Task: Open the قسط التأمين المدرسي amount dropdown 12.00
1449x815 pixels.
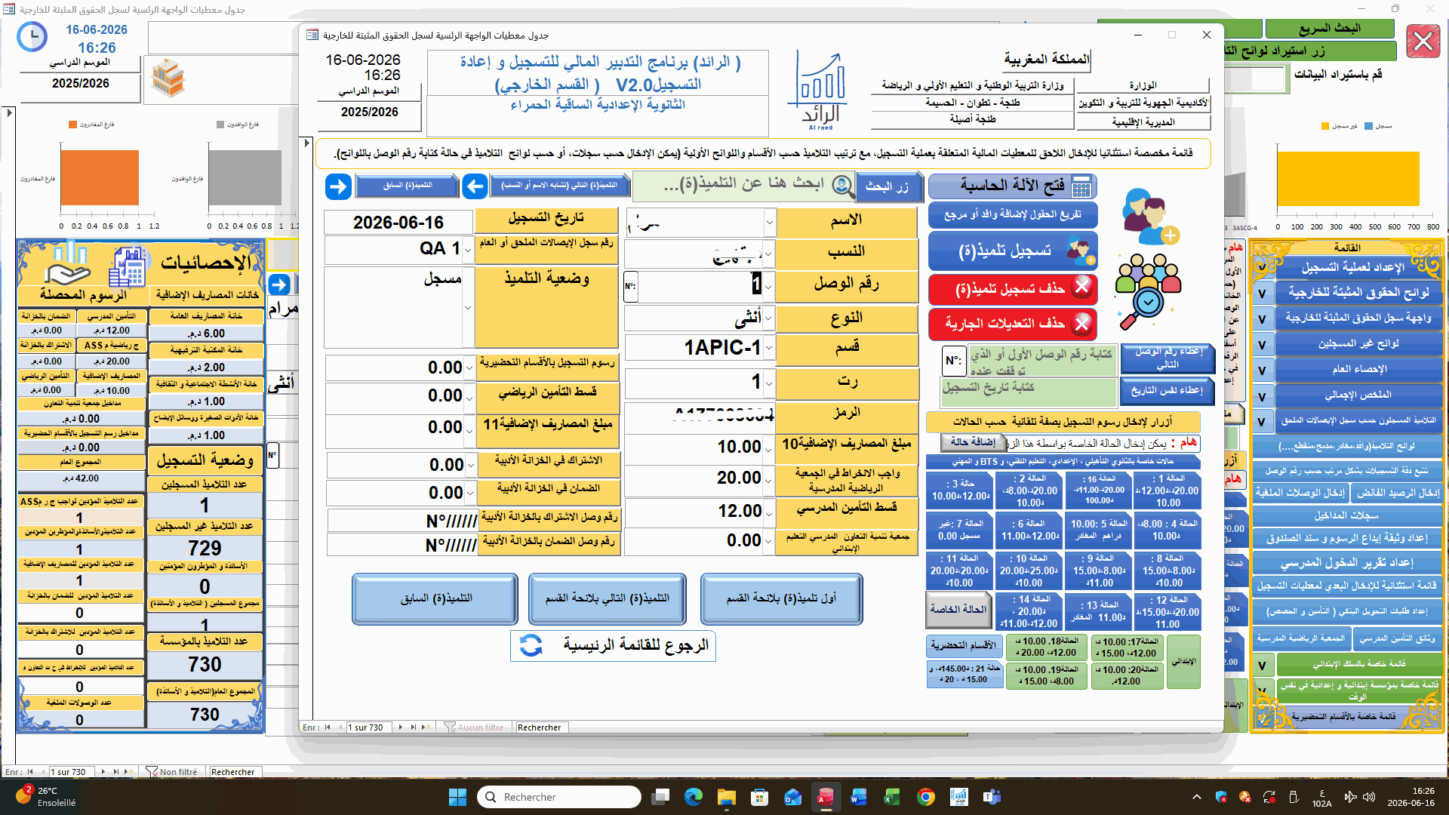Action: click(769, 513)
